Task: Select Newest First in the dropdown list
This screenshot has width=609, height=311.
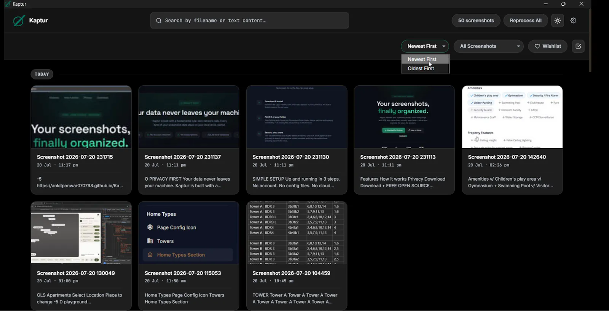Action: [x=425, y=59]
